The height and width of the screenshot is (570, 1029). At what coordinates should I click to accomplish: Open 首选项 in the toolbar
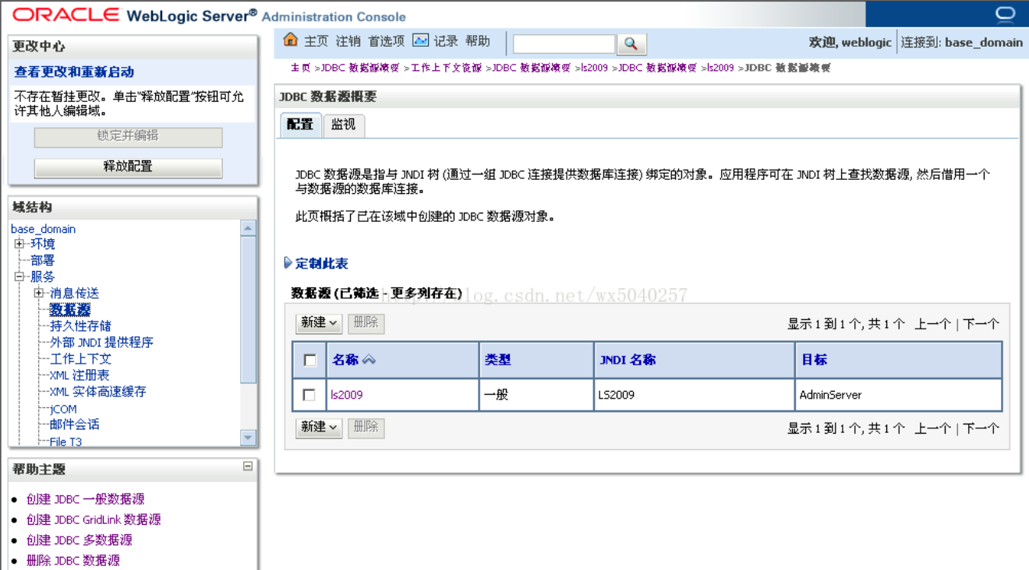(387, 41)
